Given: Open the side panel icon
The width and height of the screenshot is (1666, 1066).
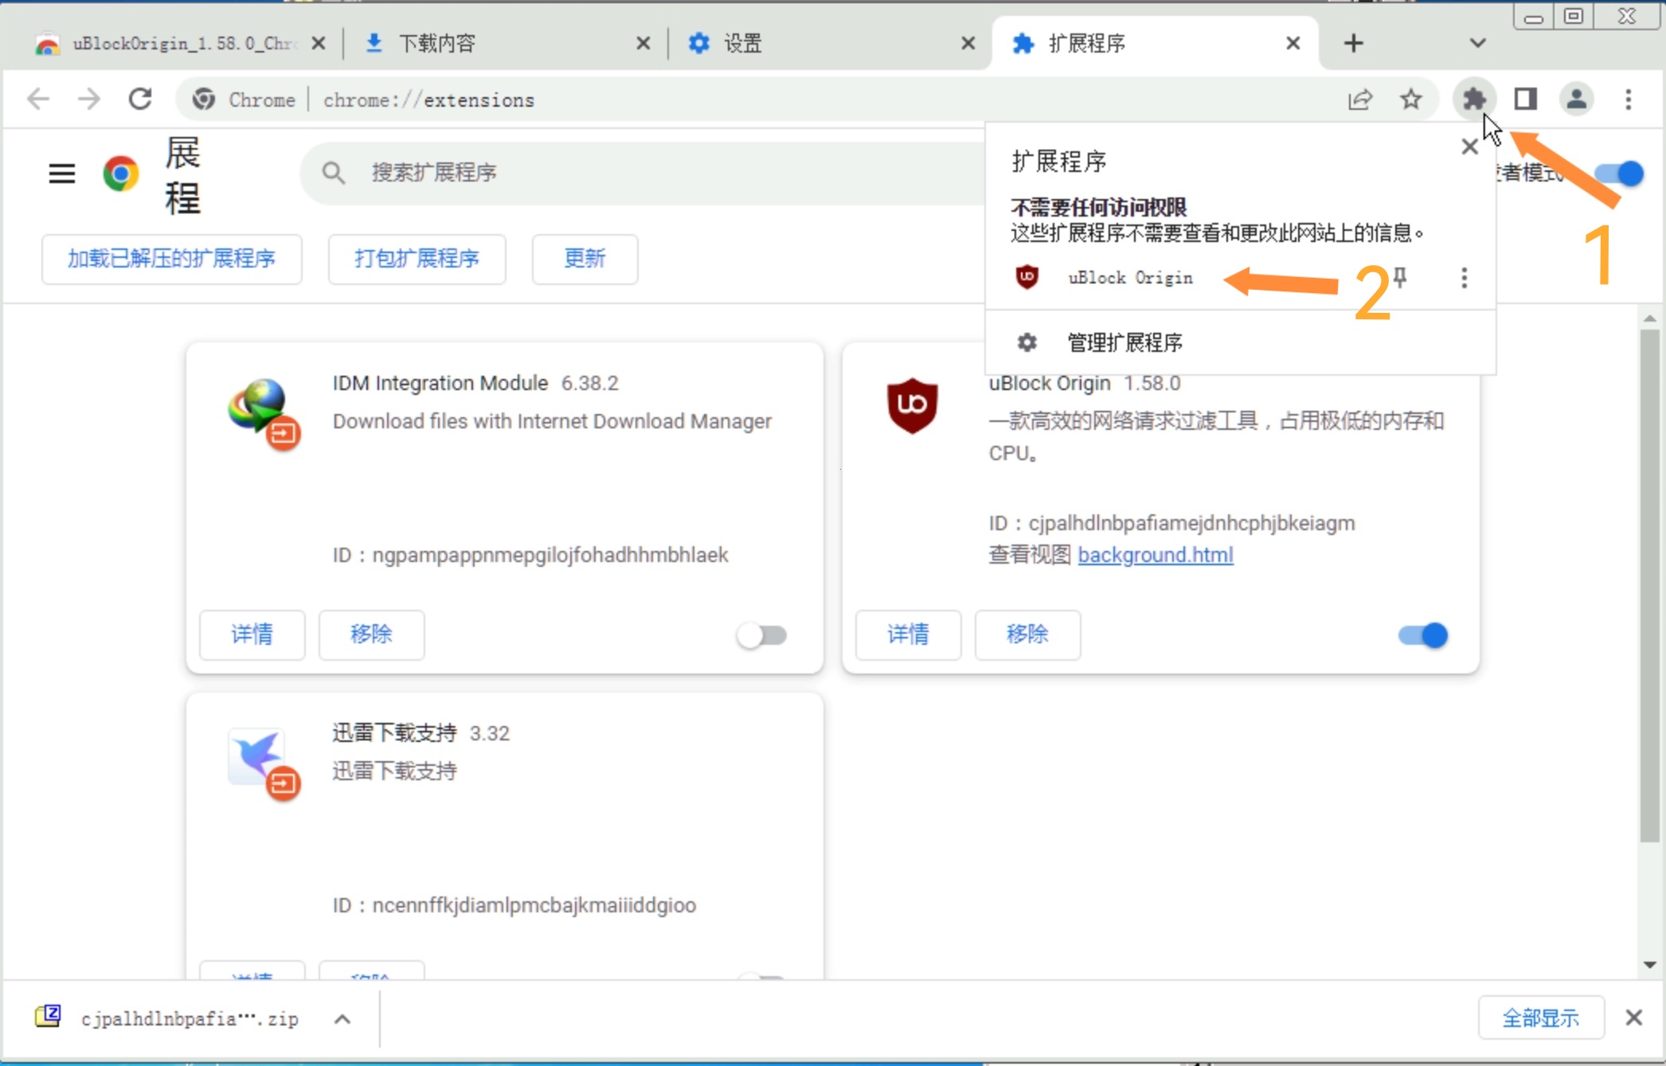Looking at the screenshot, I should 1525,100.
